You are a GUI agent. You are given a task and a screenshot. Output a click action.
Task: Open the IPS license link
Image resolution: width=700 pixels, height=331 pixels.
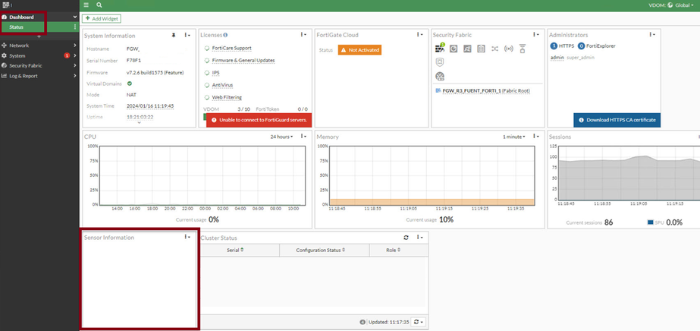(215, 73)
